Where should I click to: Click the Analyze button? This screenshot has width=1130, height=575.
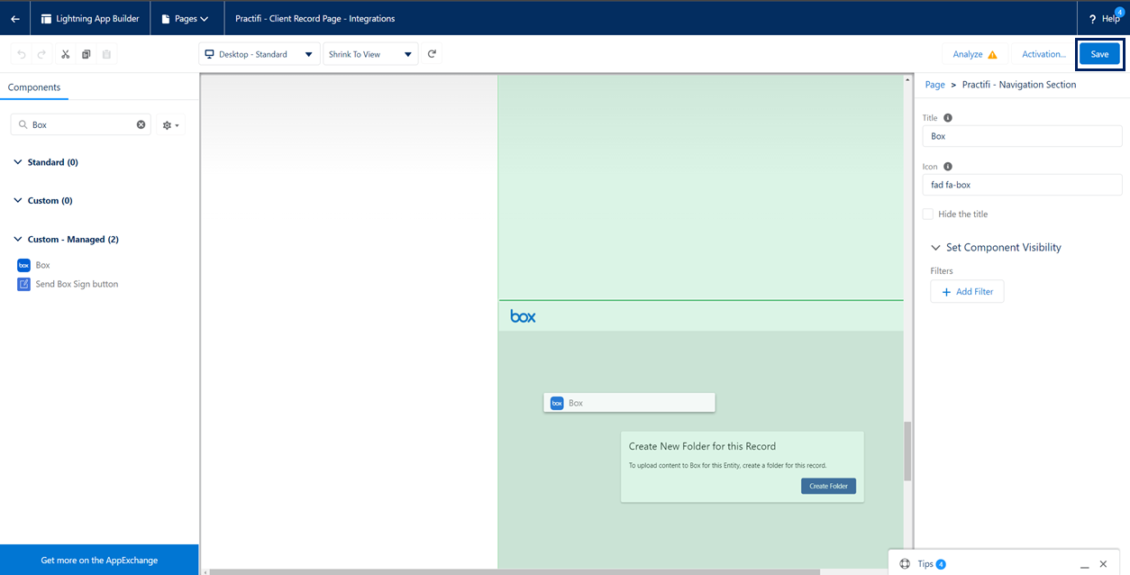click(x=976, y=54)
